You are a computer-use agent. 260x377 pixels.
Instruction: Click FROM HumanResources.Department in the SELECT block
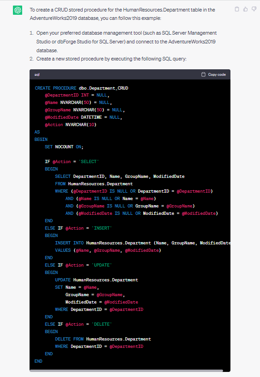pyautogui.click(x=94, y=184)
